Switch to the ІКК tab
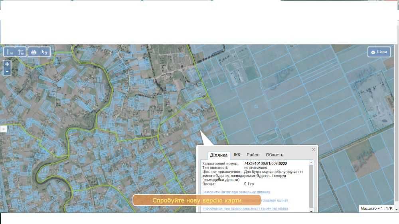 tap(237, 155)
